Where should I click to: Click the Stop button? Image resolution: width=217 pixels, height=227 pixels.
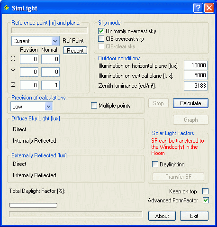[x=158, y=103]
